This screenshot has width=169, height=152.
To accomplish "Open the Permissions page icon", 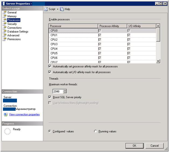I will click(x=5, y=39).
